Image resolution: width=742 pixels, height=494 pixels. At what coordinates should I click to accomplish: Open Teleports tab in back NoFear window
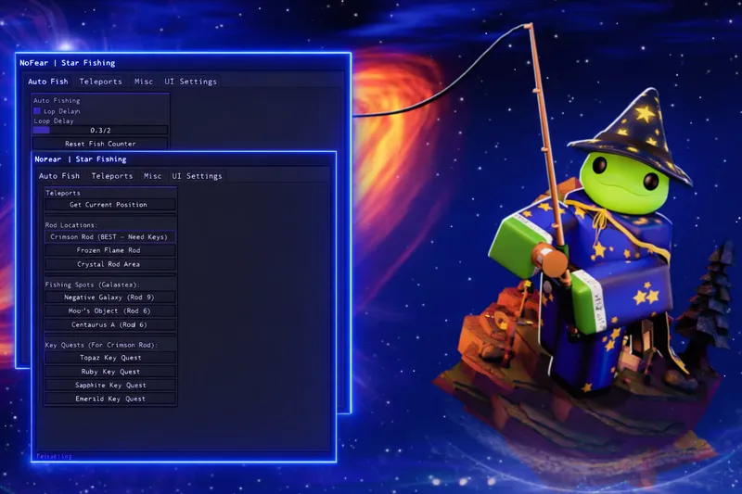100,82
